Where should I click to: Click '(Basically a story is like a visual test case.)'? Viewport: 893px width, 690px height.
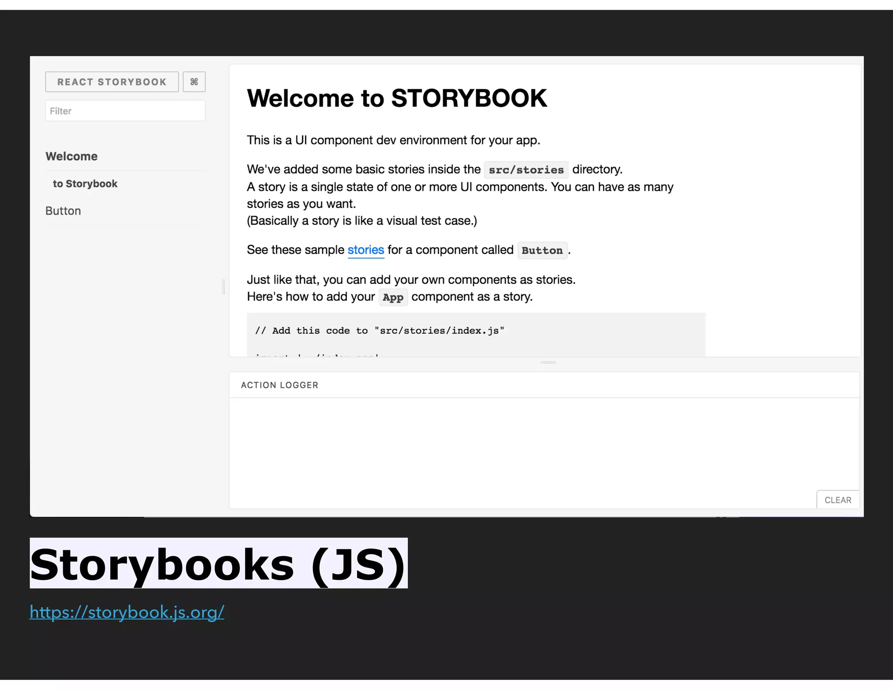(362, 221)
